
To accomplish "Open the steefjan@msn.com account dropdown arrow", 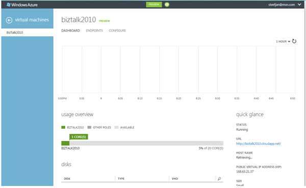I will pyautogui.click(x=299, y=5).
